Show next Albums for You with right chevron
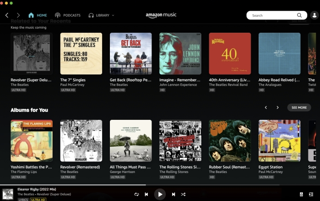The width and height of the screenshot is (320, 201). pyautogui.click(x=278, y=107)
